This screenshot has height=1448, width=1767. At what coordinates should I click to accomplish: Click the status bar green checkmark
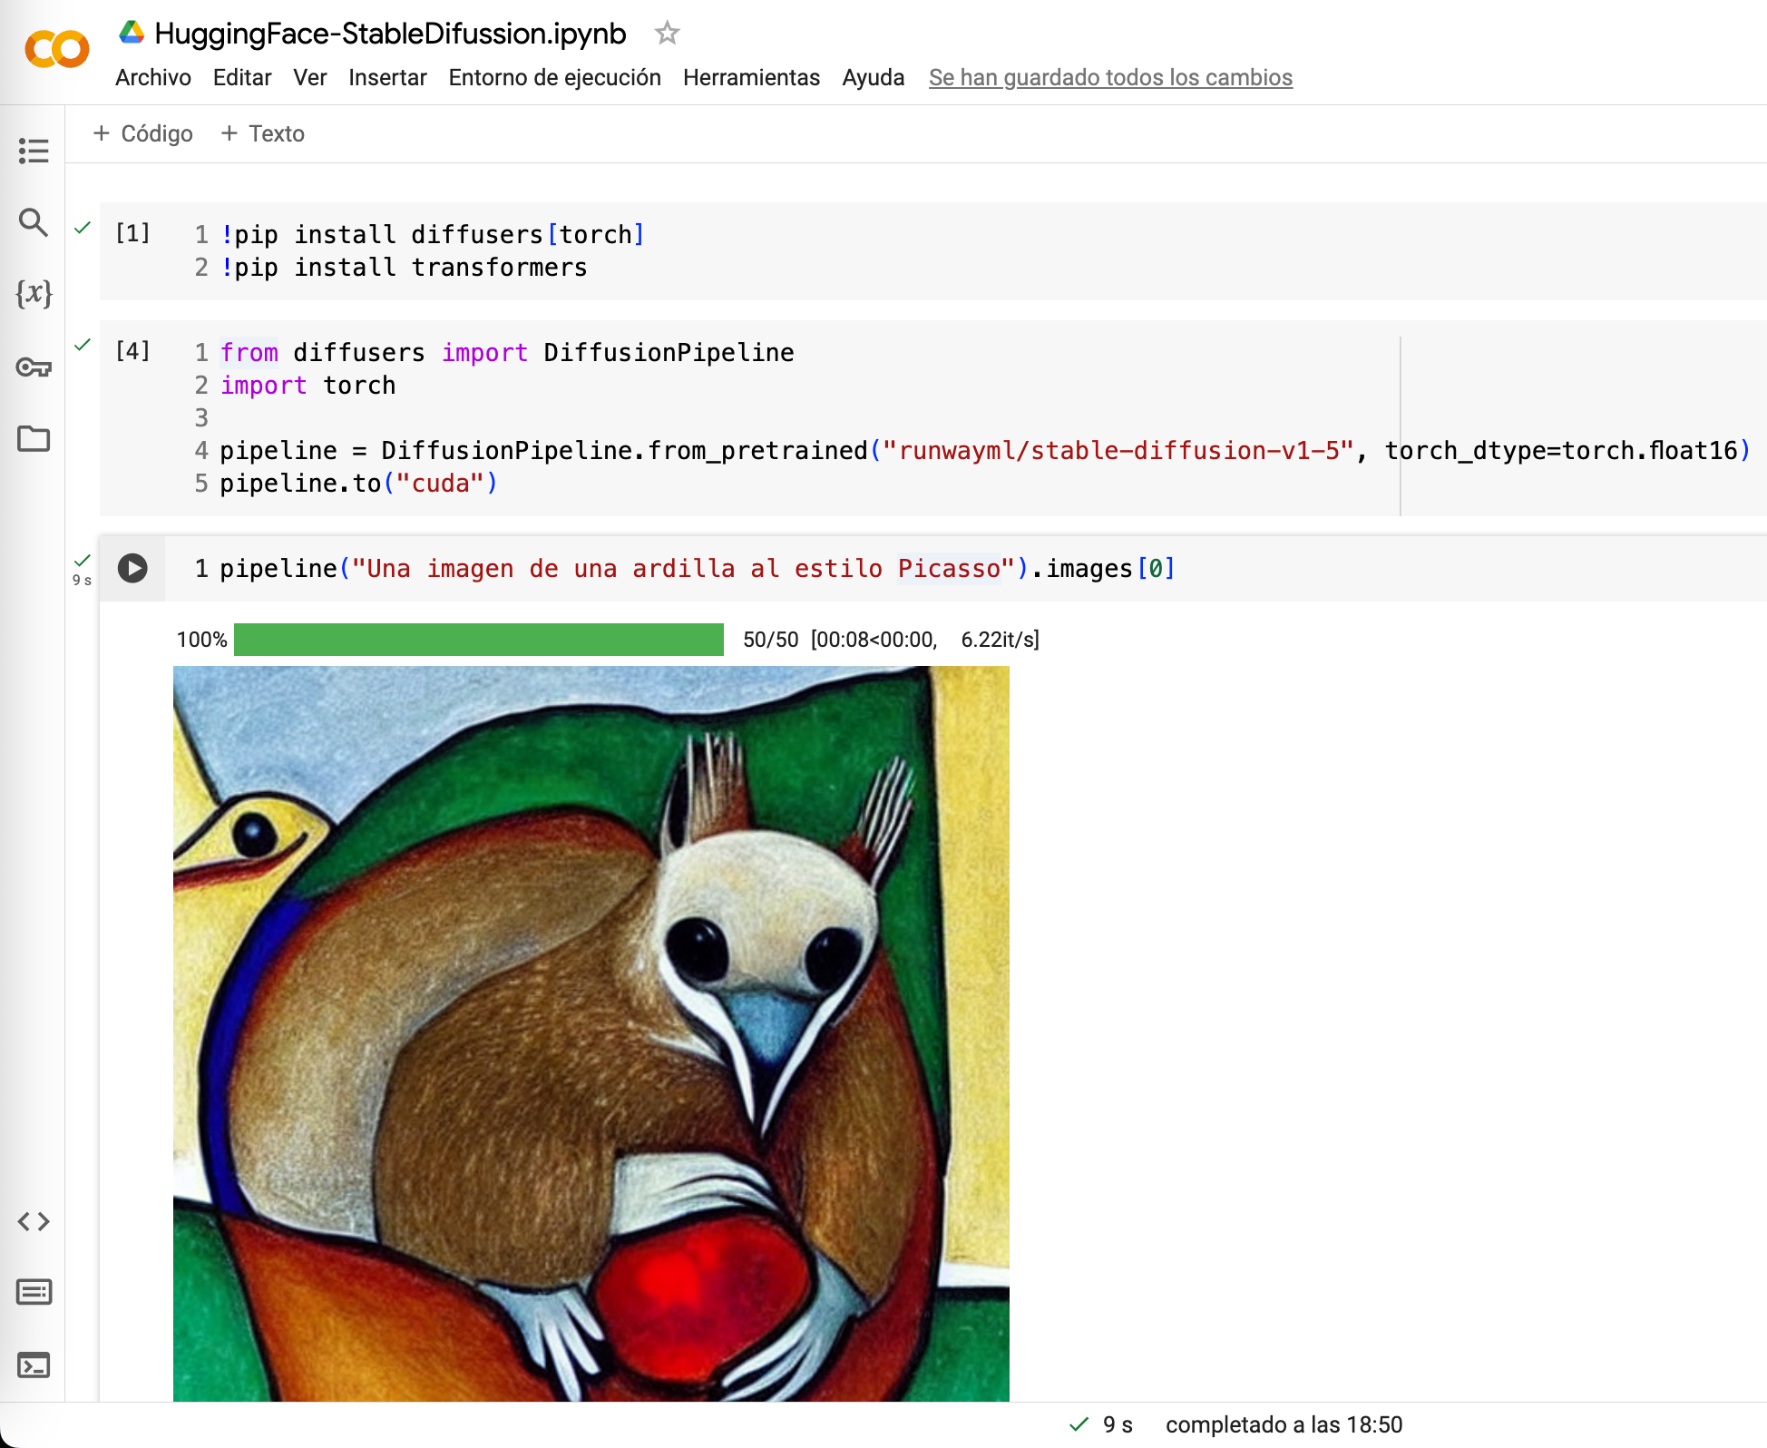click(x=1079, y=1424)
